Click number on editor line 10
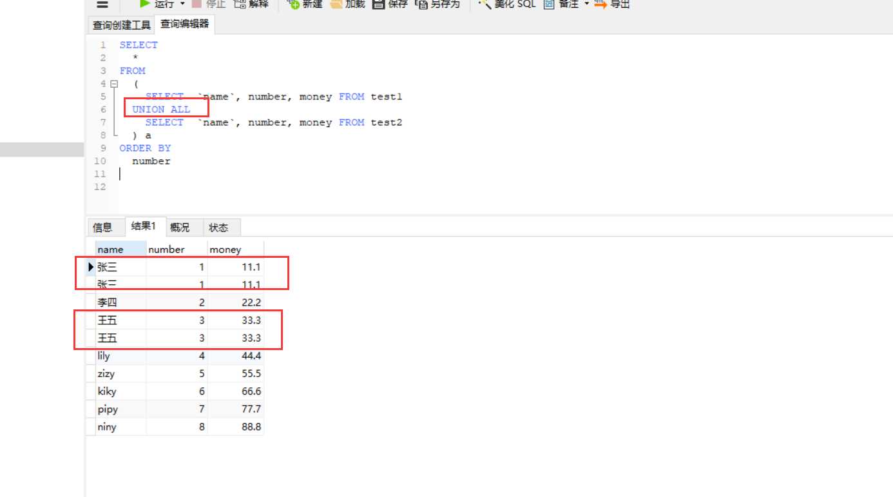This screenshot has height=497, width=893. 151,161
